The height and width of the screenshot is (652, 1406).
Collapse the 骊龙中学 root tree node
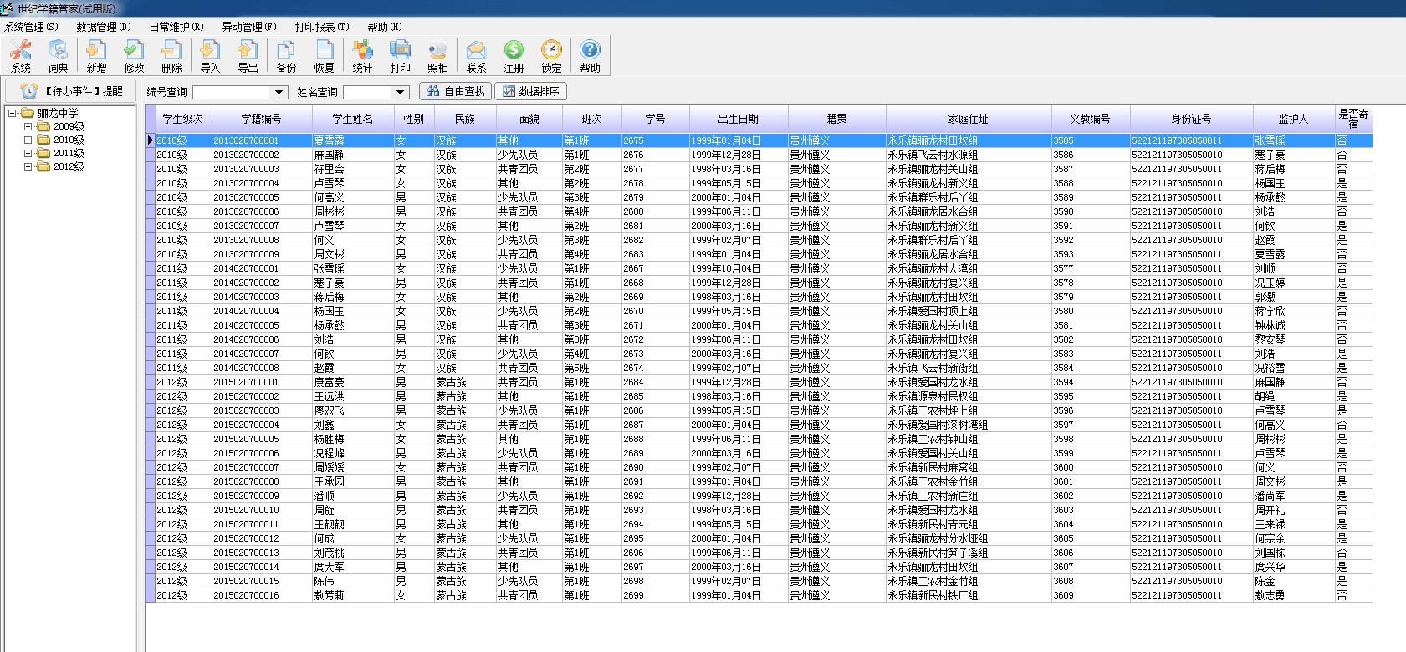click(x=13, y=113)
